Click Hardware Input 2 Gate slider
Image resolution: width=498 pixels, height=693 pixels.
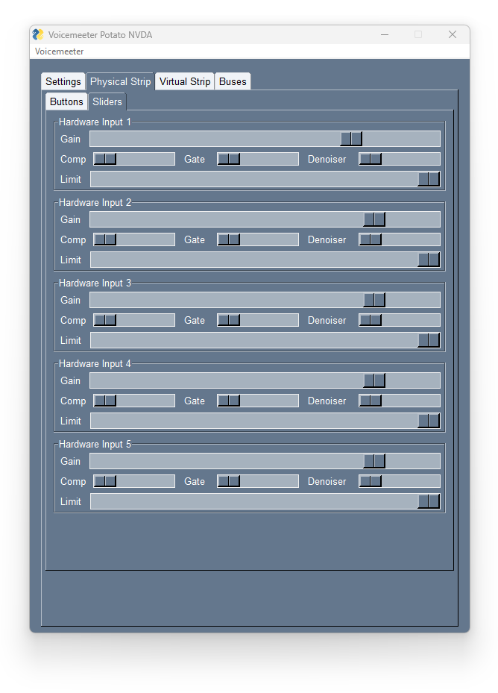coord(258,239)
